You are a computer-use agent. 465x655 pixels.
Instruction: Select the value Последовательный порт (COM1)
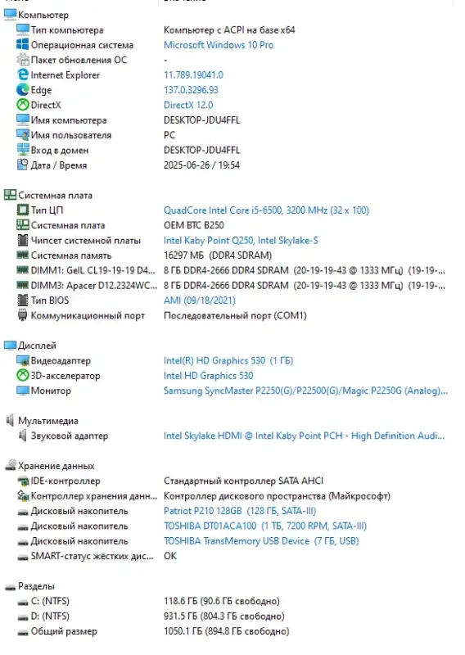coord(235,315)
